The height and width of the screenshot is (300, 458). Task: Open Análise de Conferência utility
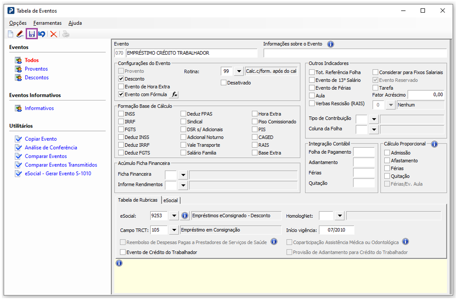point(51,148)
